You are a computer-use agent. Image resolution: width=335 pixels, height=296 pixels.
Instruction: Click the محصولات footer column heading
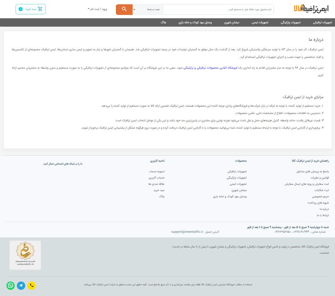point(241,161)
